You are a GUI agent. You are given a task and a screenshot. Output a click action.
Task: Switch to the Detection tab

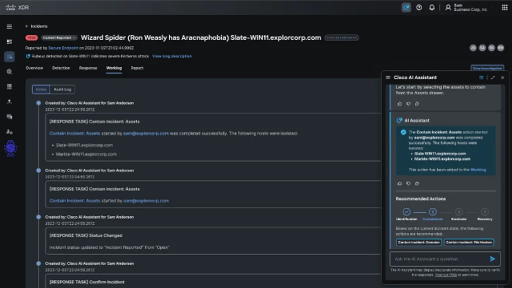(x=61, y=68)
